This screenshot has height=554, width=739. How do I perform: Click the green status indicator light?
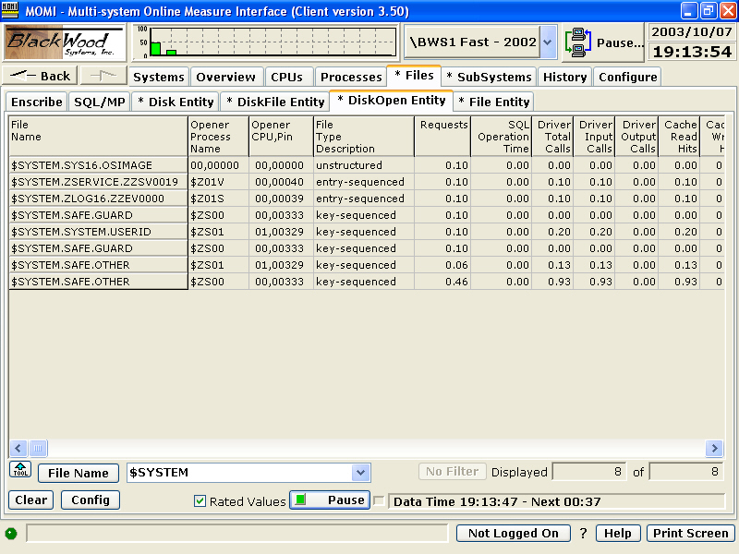coord(11,534)
